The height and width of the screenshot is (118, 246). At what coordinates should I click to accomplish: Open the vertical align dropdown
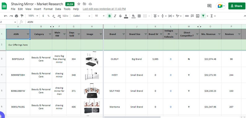click(164, 16)
